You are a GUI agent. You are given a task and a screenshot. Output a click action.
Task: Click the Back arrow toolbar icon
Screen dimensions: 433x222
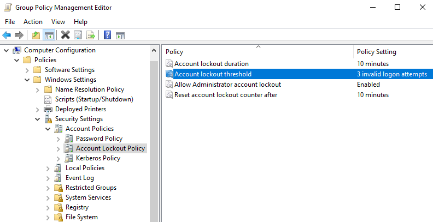(x=7, y=35)
